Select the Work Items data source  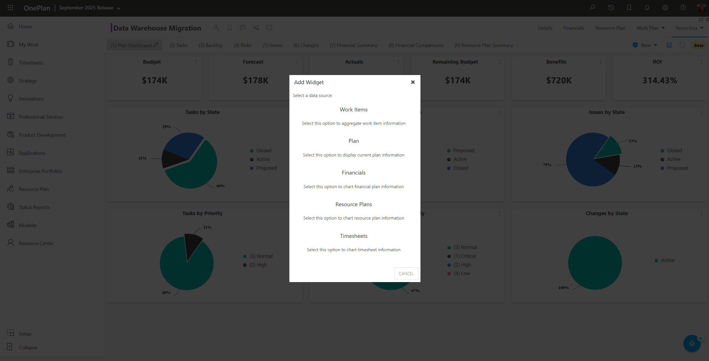tap(353, 110)
